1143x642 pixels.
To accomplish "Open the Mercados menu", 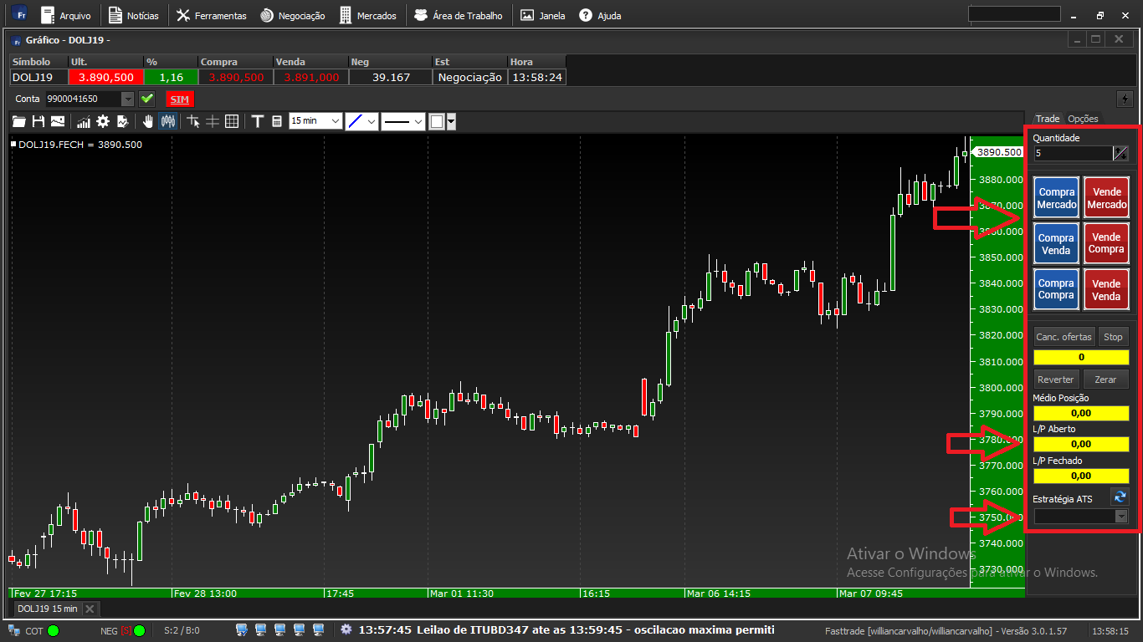I will click(368, 15).
